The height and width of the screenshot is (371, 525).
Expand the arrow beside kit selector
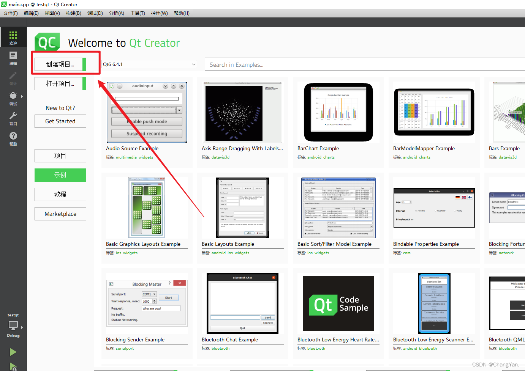pos(22,327)
